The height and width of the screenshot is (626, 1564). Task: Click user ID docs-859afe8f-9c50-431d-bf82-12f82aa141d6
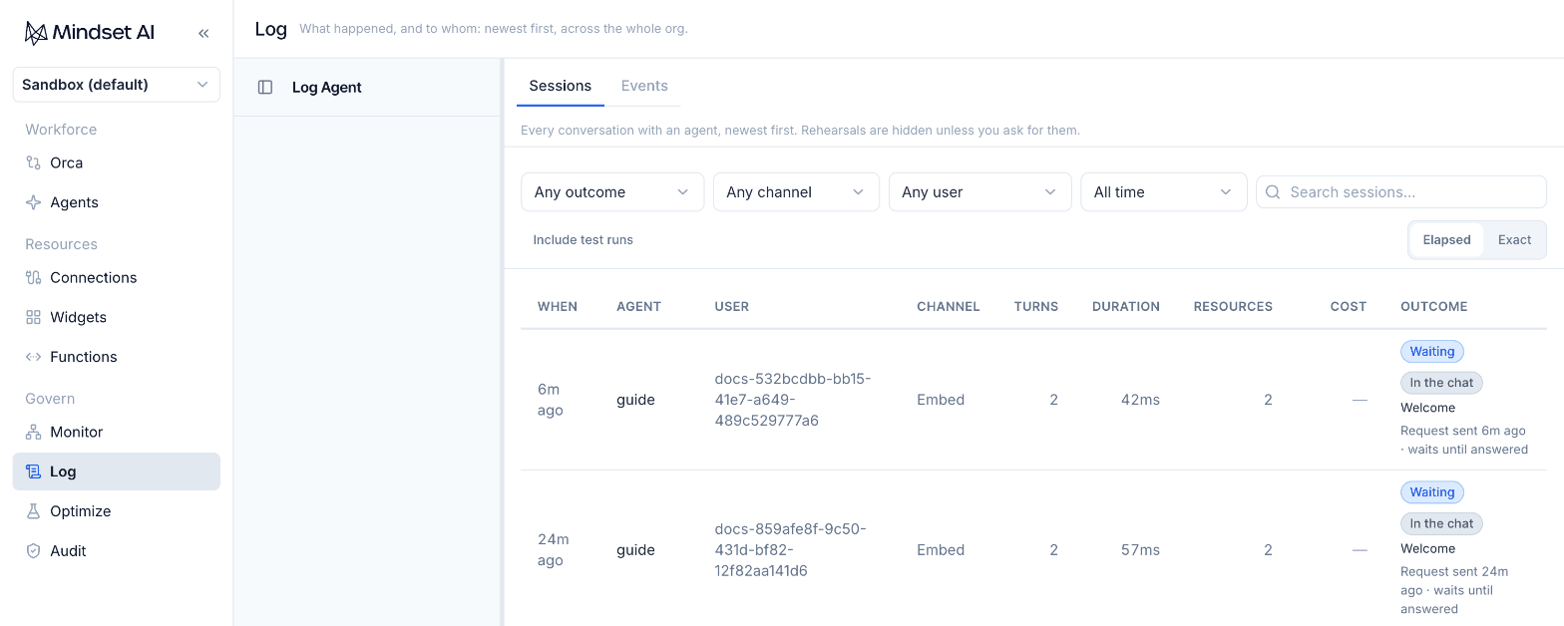(x=791, y=550)
